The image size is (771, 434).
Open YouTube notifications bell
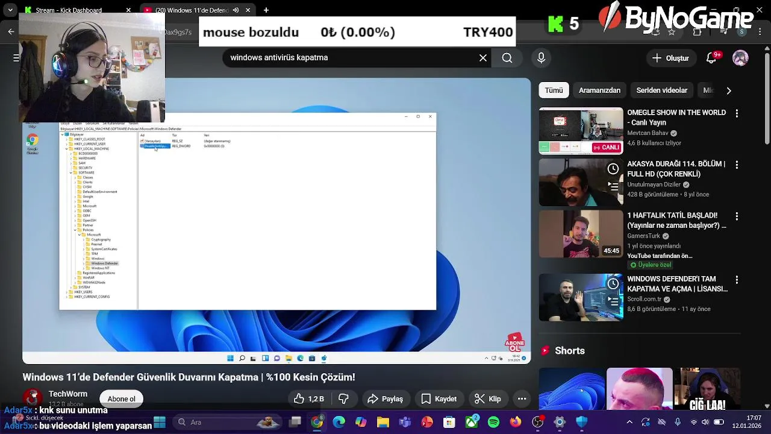713,58
